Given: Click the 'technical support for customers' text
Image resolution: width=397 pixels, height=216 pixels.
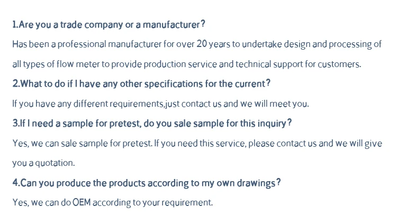Looking at the screenshot, I should click(298, 64).
